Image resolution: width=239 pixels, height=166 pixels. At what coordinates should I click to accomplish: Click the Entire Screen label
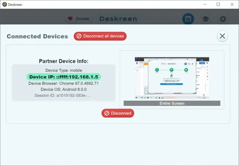click(x=172, y=103)
